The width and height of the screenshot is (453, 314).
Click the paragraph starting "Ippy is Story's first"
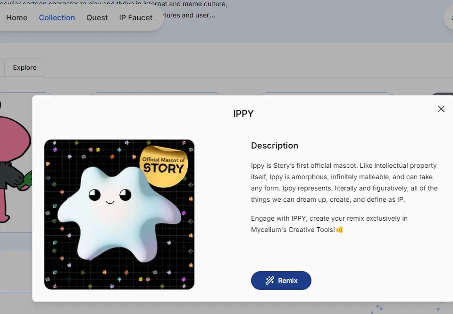tap(344, 182)
